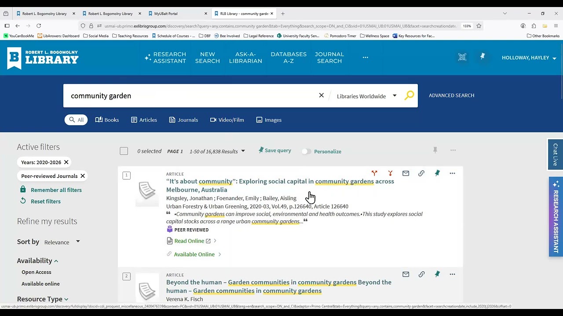Copy permalink for the first result

[421, 173]
